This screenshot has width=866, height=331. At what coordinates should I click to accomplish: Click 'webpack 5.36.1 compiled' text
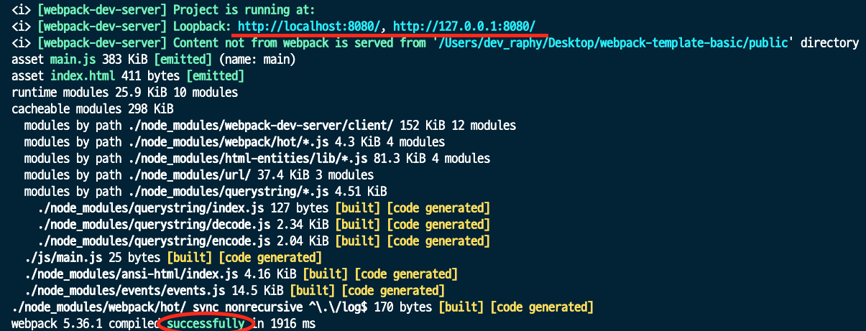[x=86, y=323]
